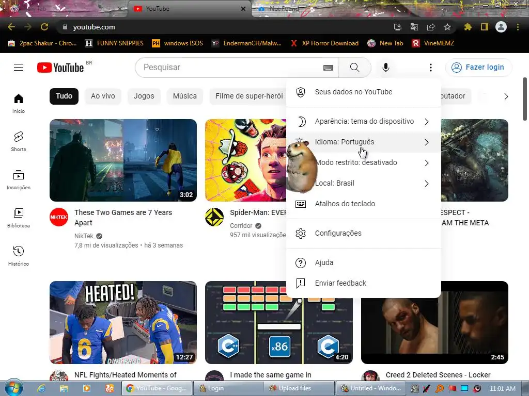Select Enviar feedback
Screen dimensions: 529x396
(363, 283)
